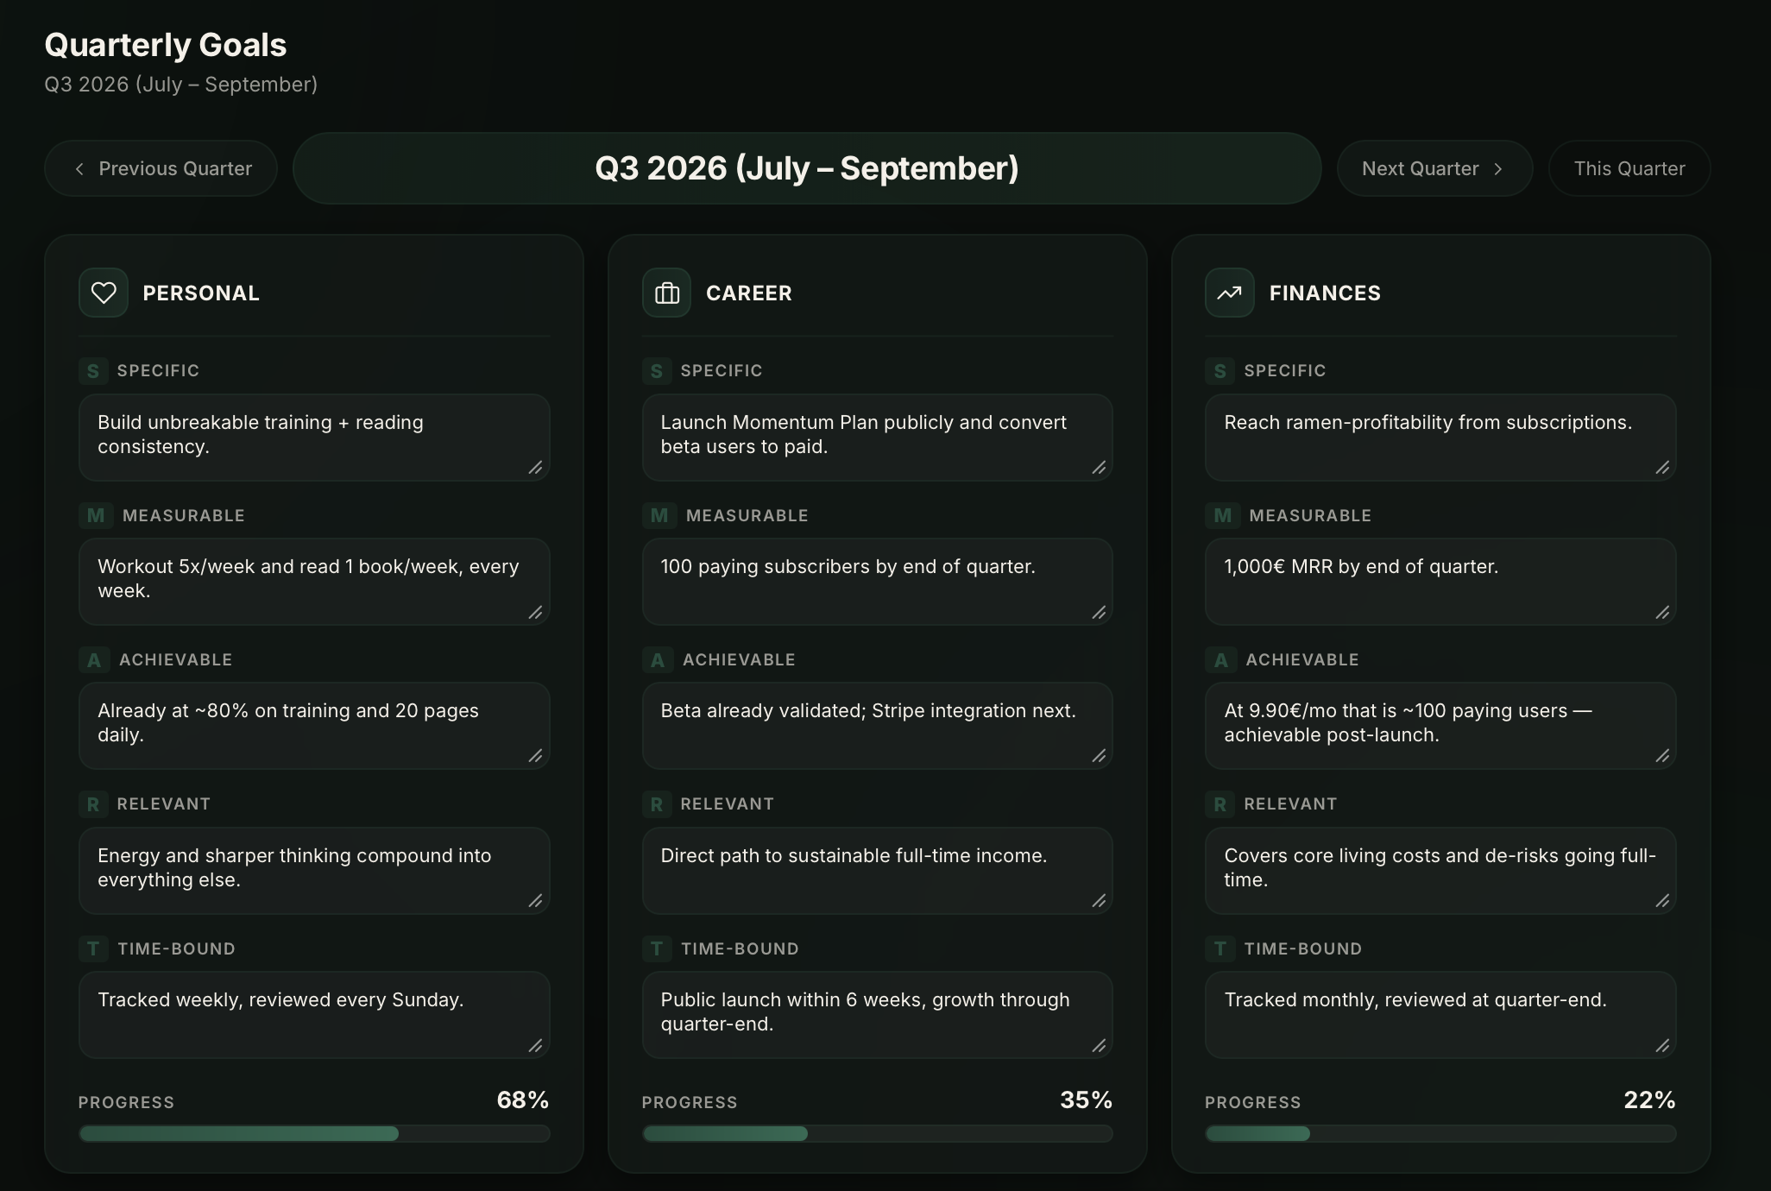Edit Personal Relevant field about energy
Image resolution: width=1771 pixels, height=1191 pixels.
point(314,871)
